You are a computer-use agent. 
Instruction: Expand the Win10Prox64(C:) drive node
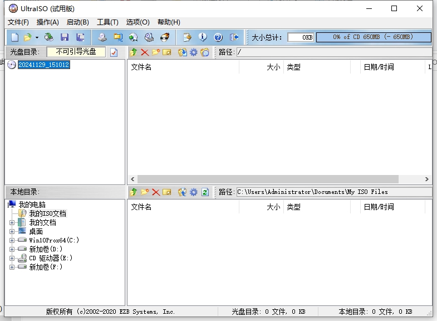(12, 240)
